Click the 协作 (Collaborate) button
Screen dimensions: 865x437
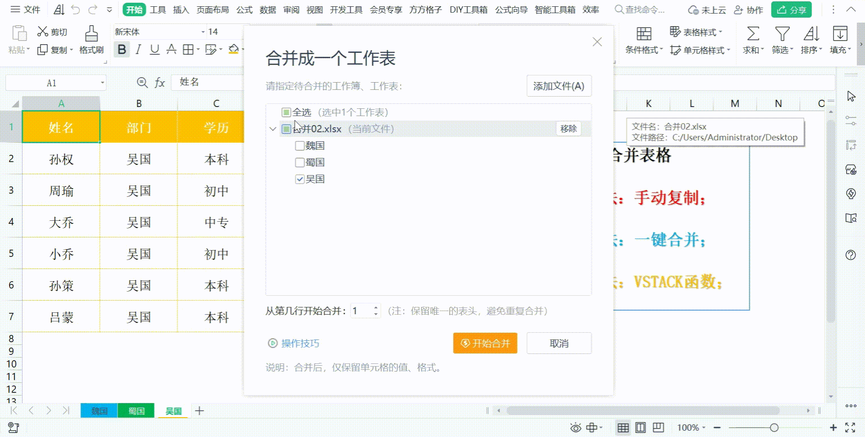tap(749, 9)
